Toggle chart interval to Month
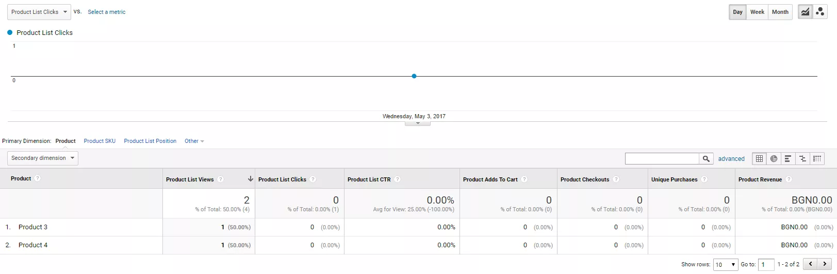This screenshot has height=274, width=837. (780, 12)
